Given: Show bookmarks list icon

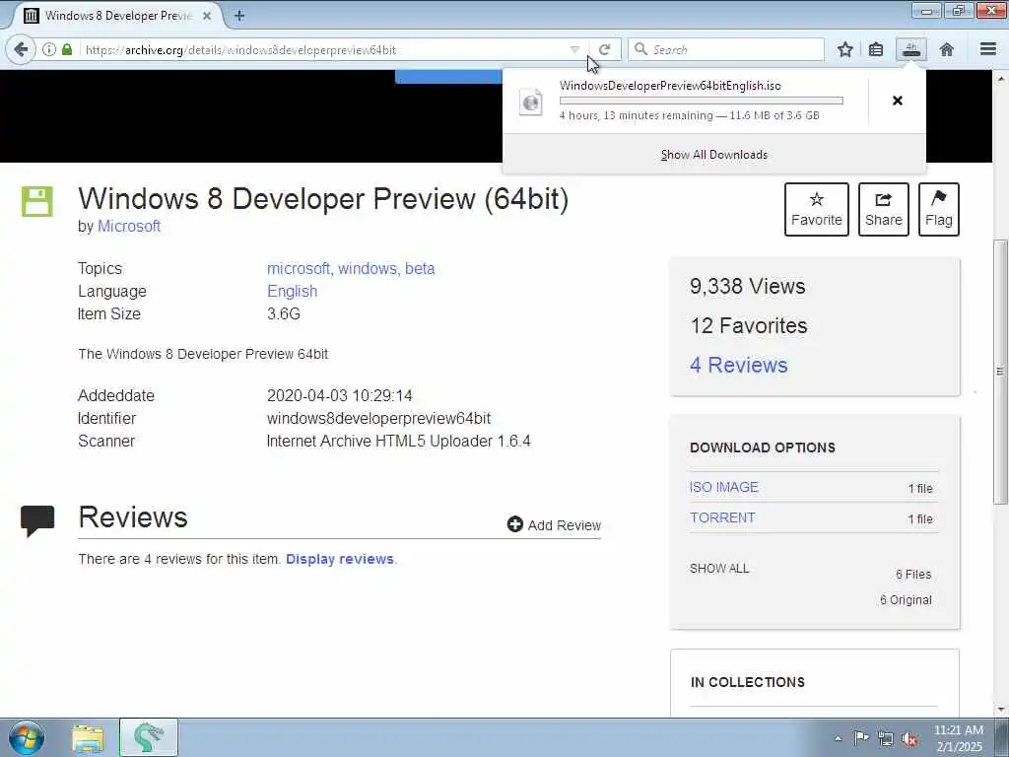Looking at the screenshot, I should pyautogui.click(x=876, y=49).
